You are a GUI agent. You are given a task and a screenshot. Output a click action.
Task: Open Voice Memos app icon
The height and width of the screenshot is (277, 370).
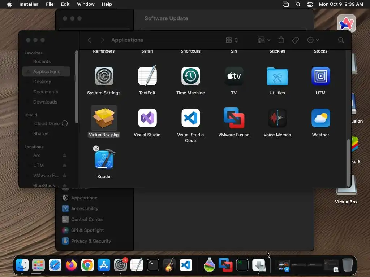[277, 118]
